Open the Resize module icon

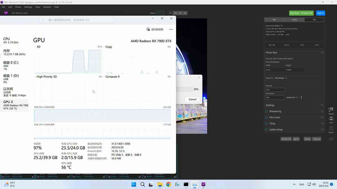pos(331,110)
